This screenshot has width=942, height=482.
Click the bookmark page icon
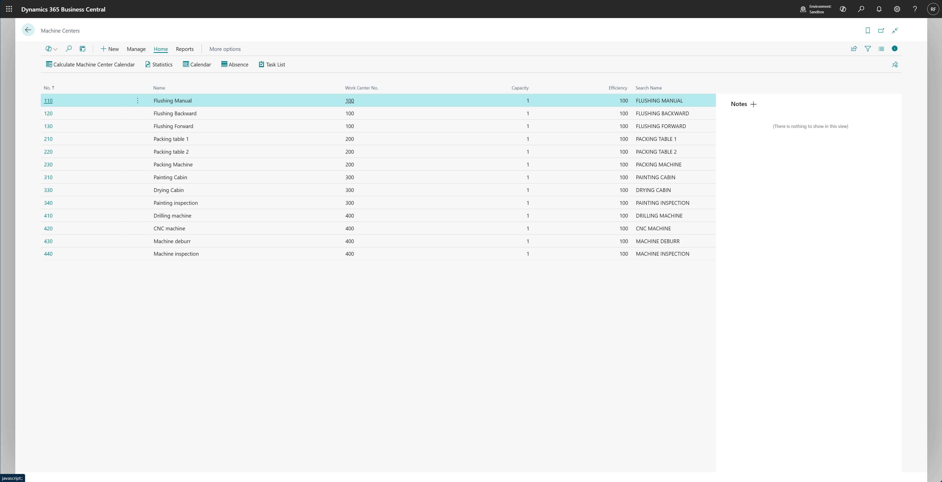tap(867, 30)
